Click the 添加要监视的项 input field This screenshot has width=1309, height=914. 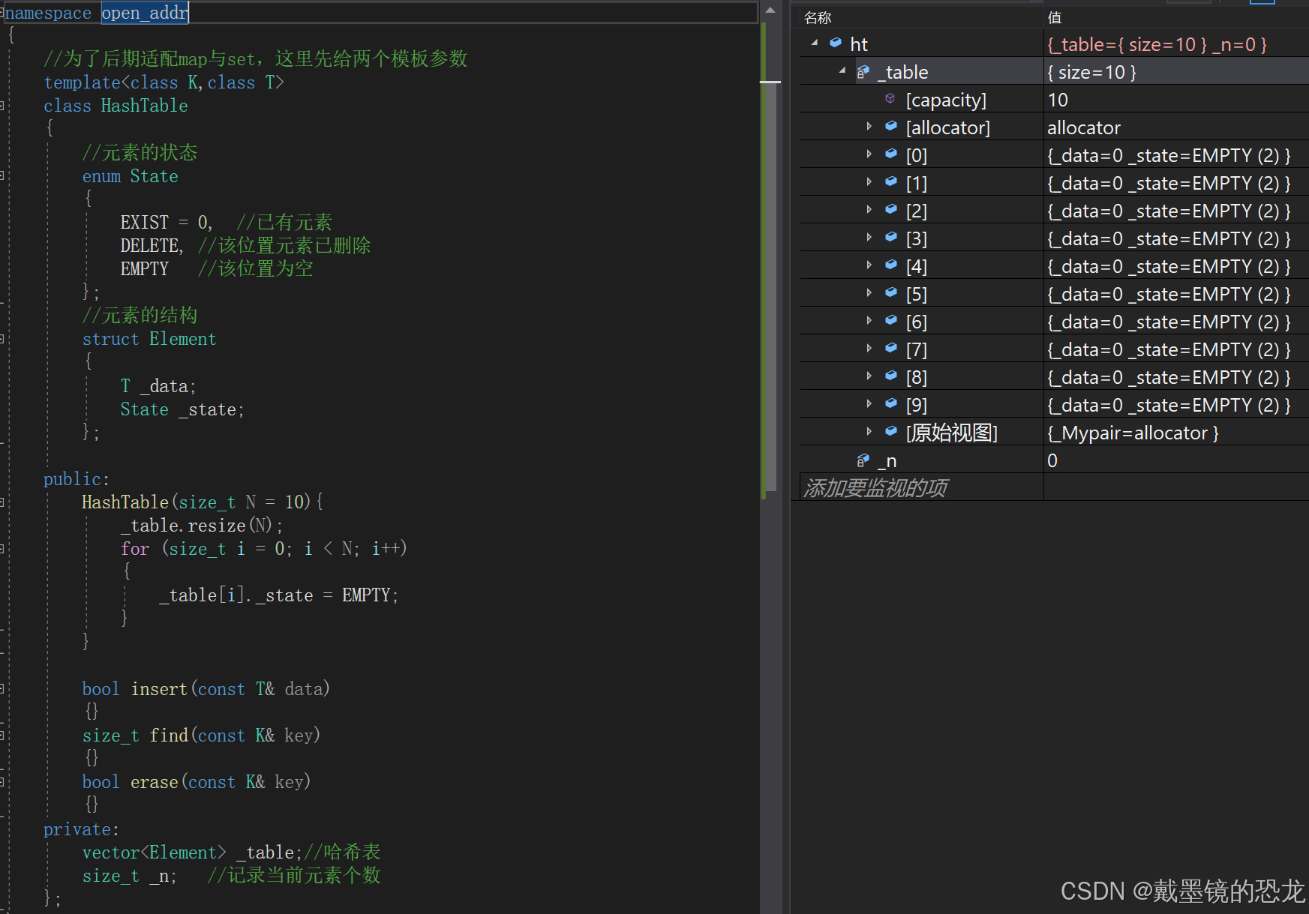tap(921, 488)
